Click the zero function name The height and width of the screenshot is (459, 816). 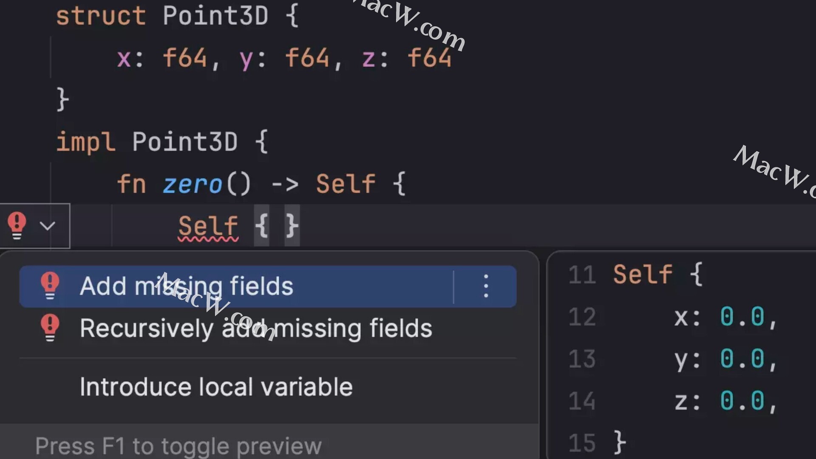[x=193, y=184]
